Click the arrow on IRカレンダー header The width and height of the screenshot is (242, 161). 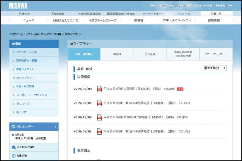pos(56,127)
